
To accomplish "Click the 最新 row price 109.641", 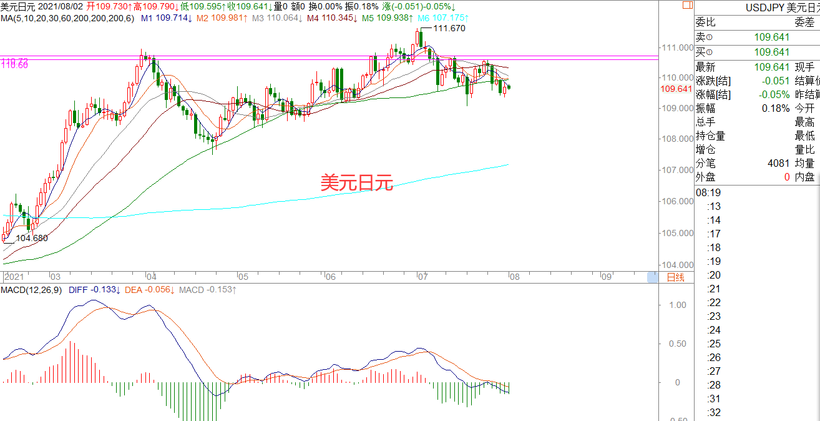I will pos(772,67).
